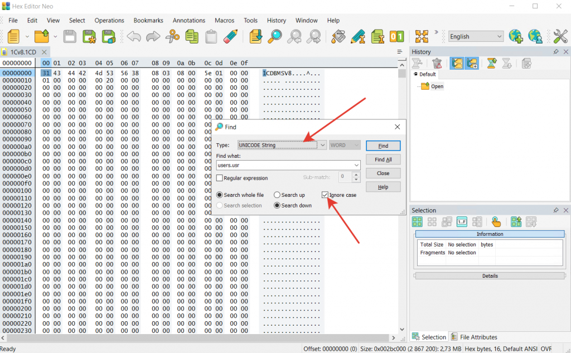571x353 pixels.
Task: Enable the Regular expression checkbox
Action: 219,178
